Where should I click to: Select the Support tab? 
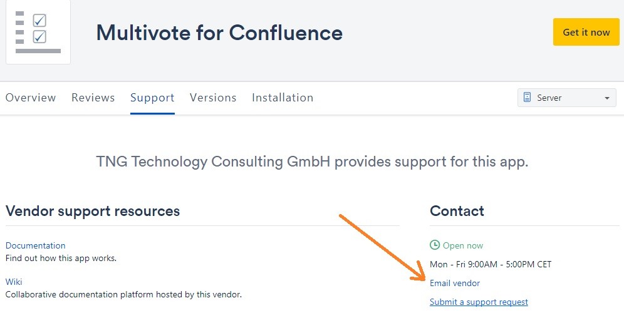(152, 98)
